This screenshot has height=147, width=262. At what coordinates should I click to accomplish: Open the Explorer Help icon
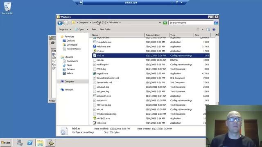pyautogui.click(x=214, y=29)
